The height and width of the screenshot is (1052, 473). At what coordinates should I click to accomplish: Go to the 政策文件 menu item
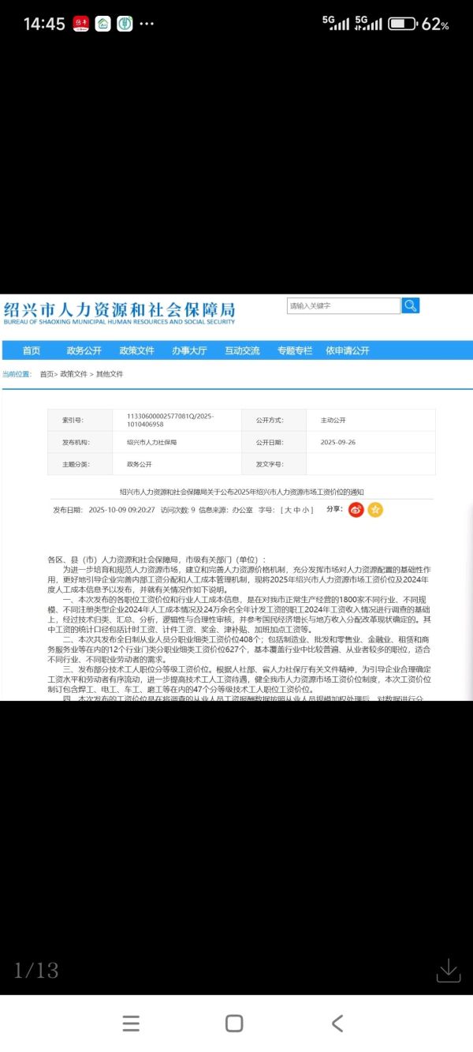click(x=136, y=350)
